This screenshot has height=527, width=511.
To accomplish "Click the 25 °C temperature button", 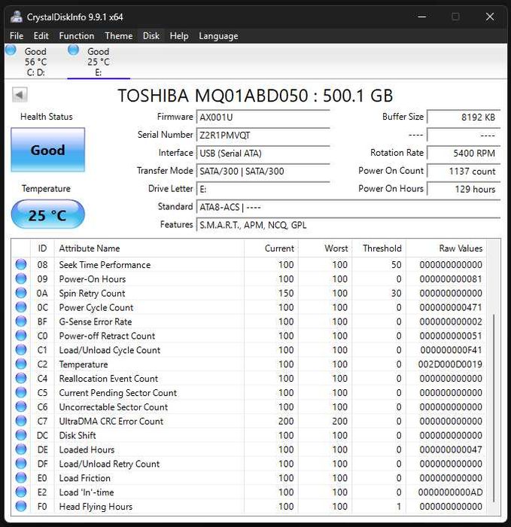I will (x=47, y=215).
